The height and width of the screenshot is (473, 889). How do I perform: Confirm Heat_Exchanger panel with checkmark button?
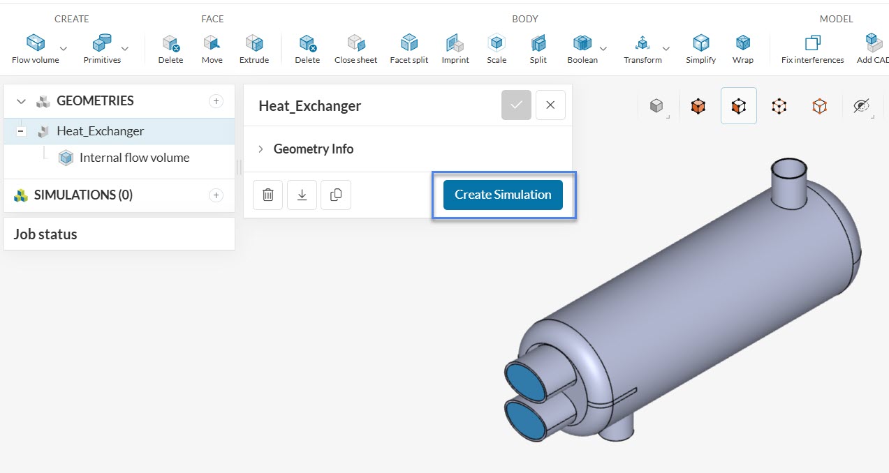coord(516,105)
